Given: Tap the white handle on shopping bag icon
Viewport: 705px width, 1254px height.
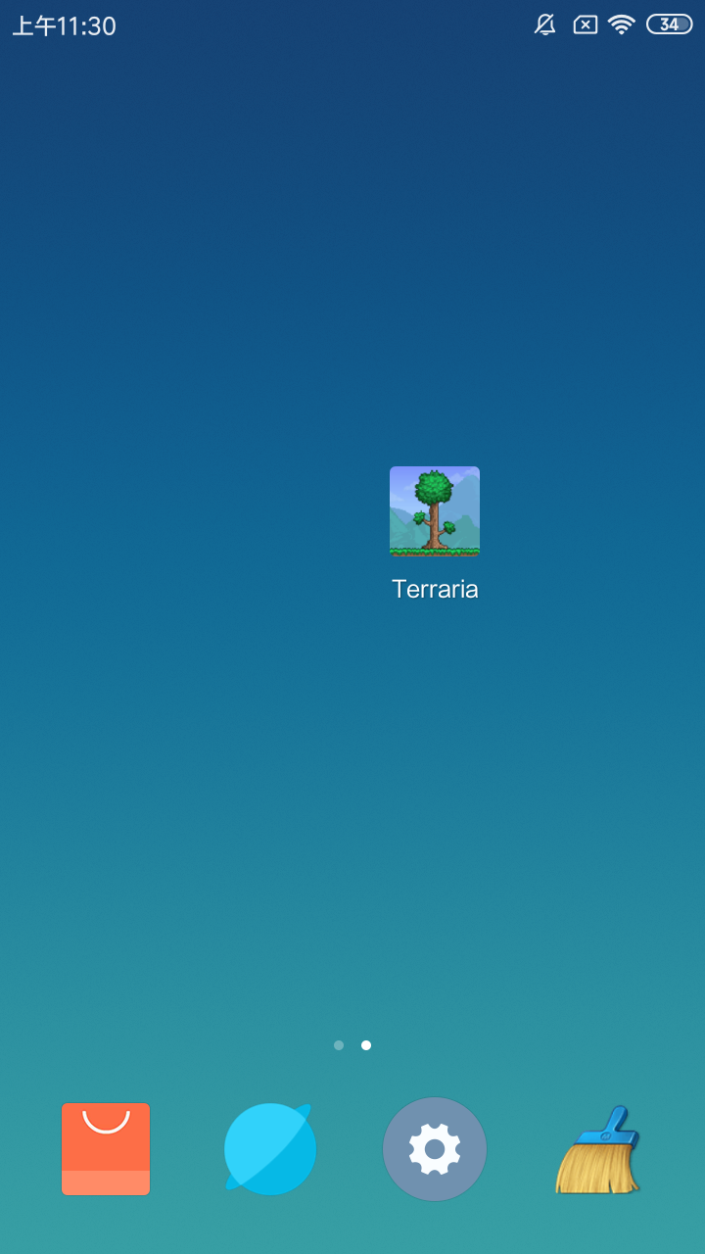Looking at the screenshot, I should coord(106,1123).
